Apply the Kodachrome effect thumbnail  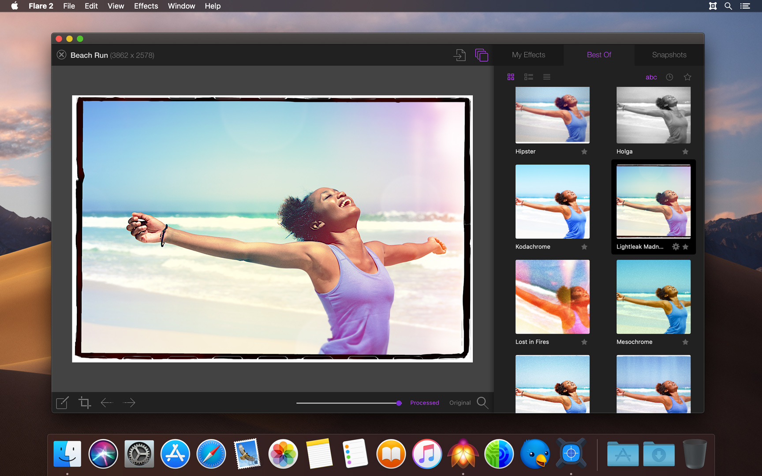[x=552, y=202]
